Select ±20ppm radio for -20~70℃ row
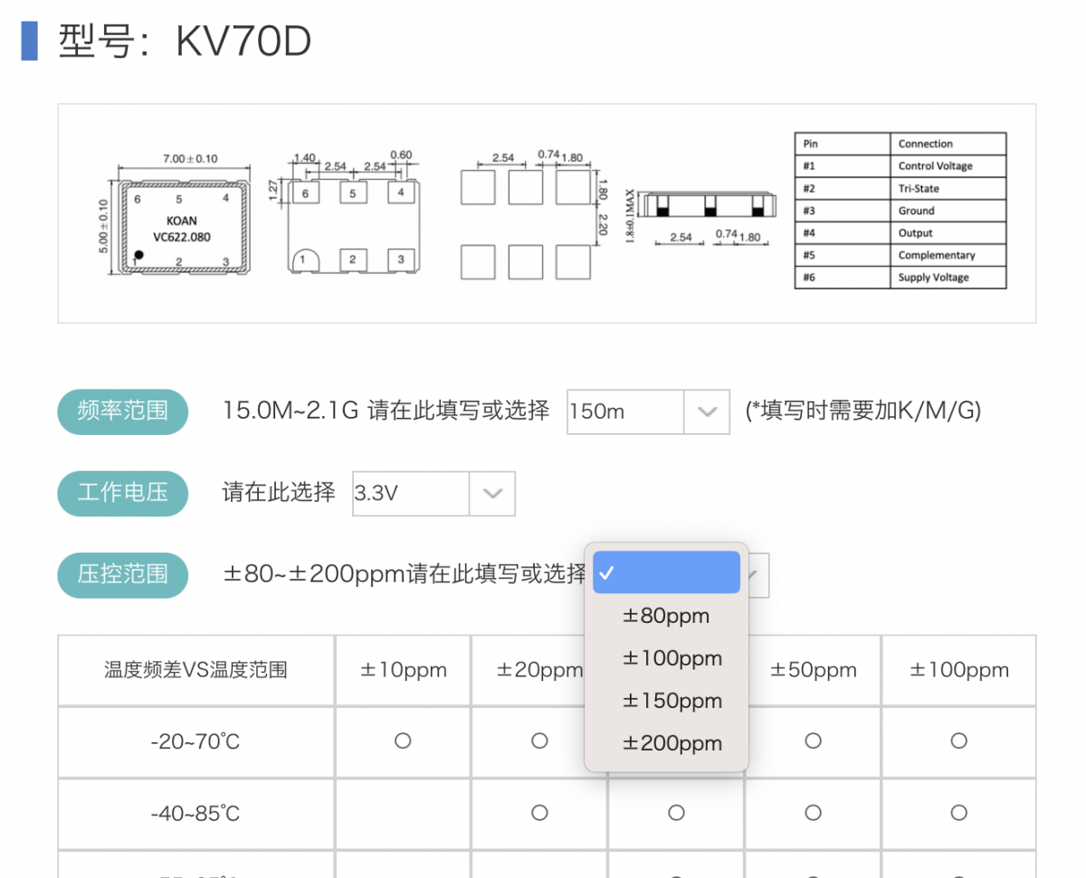 pyautogui.click(x=539, y=741)
